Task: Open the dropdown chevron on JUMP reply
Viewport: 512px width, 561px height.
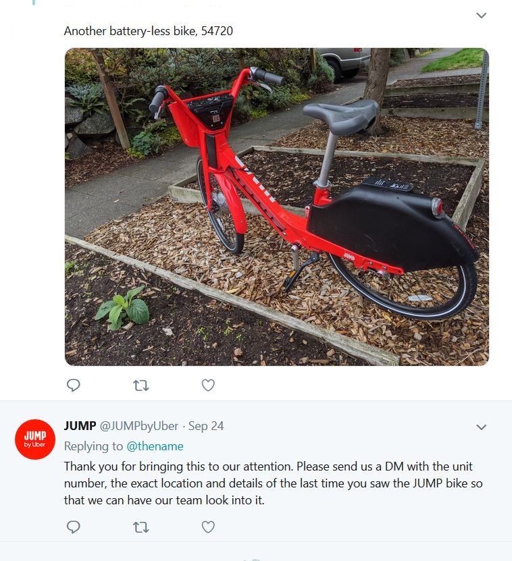Action: [x=481, y=427]
